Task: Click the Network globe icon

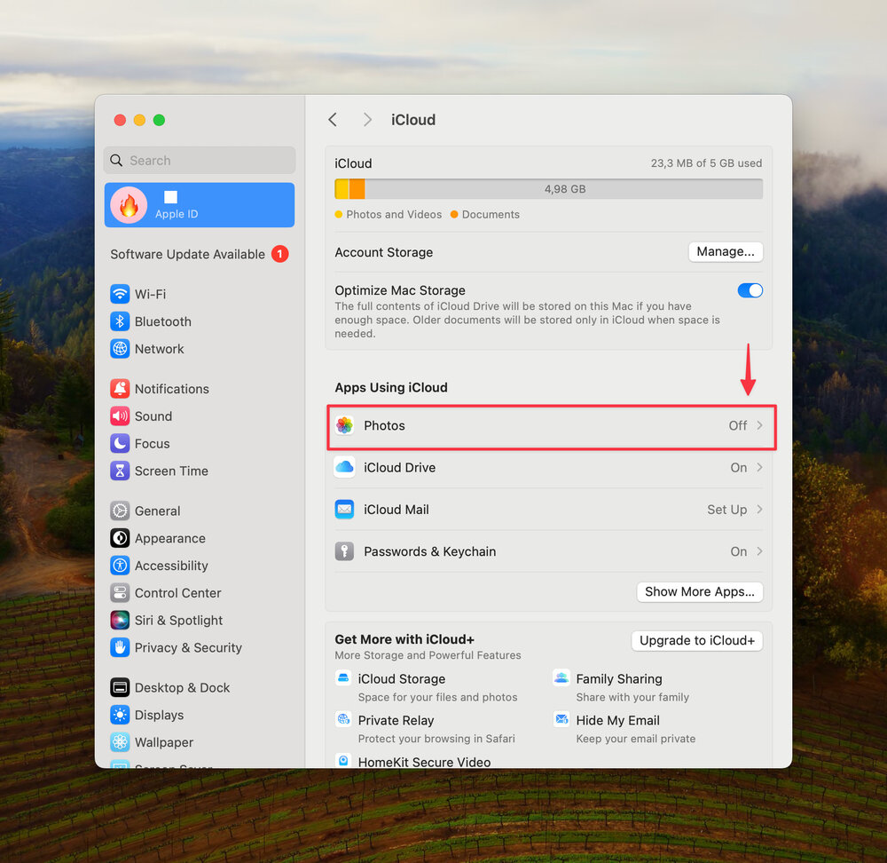Action: tap(120, 349)
